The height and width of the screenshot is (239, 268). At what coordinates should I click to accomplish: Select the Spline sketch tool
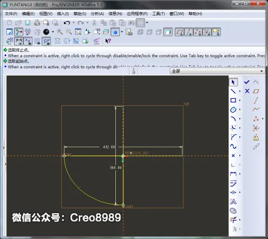233,146
